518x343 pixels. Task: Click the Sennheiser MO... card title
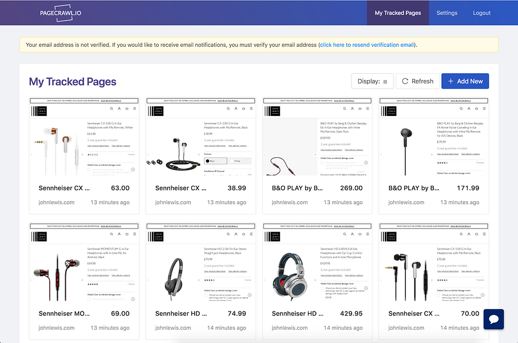tap(64, 314)
